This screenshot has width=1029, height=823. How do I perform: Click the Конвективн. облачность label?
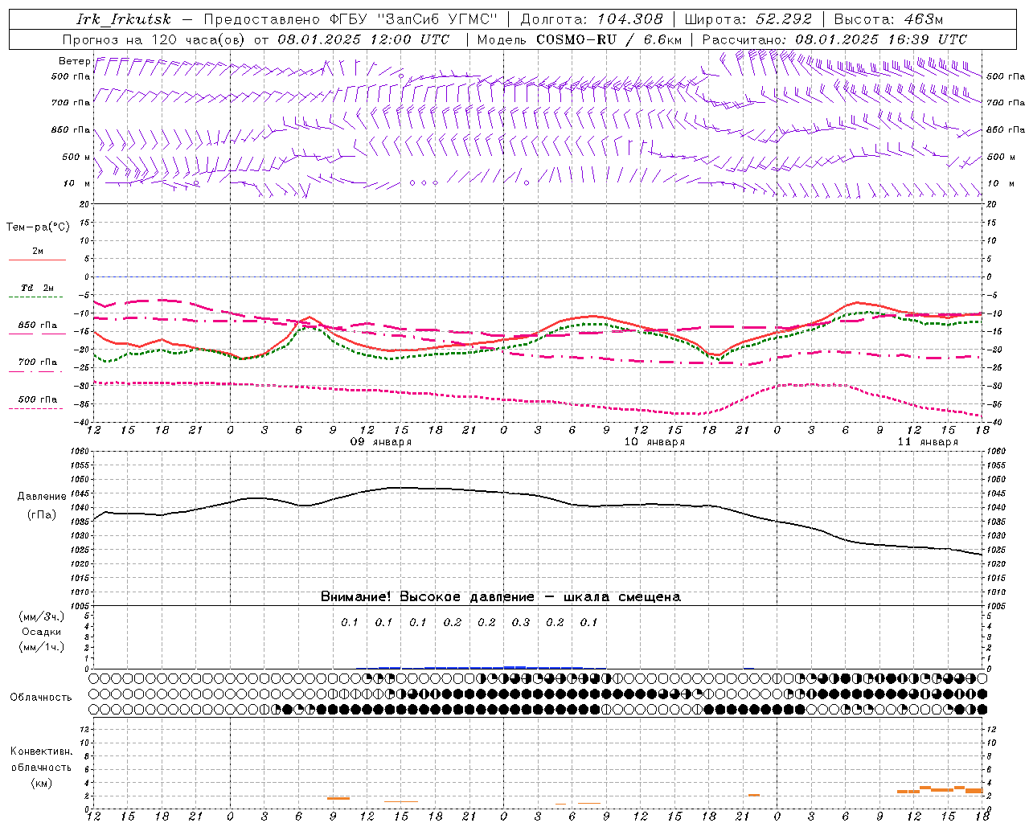click(x=41, y=760)
